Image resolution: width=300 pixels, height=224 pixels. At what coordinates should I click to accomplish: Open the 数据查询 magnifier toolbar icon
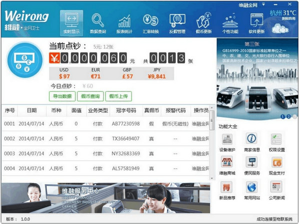tap(98, 23)
